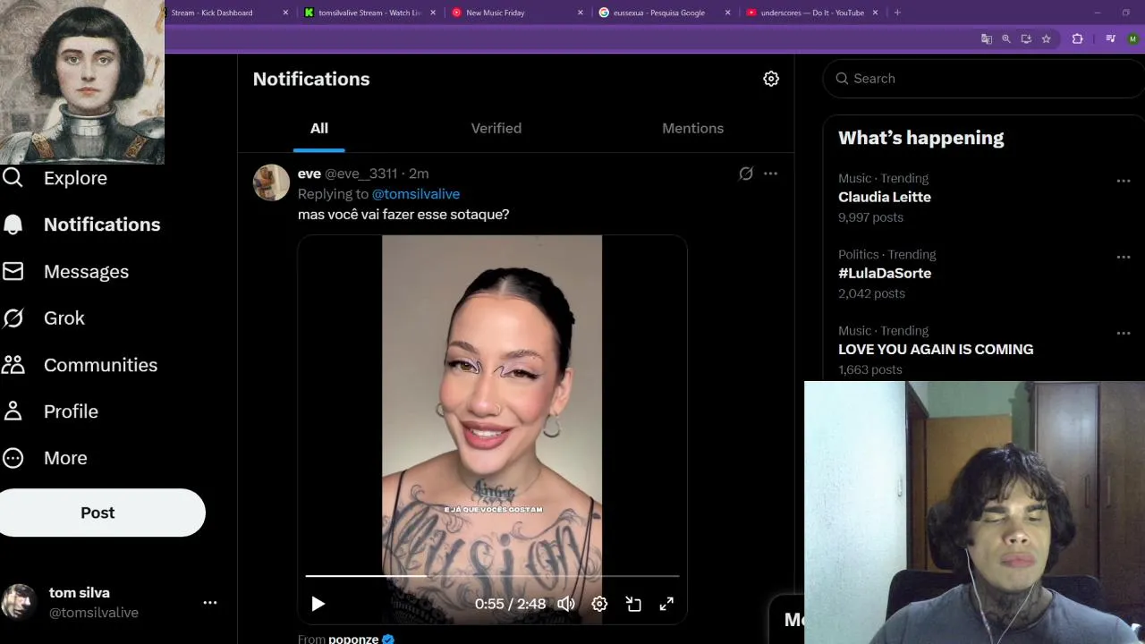The image size is (1145, 644).
Task: Open account menu dots next to tom silva
Action: point(210,603)
